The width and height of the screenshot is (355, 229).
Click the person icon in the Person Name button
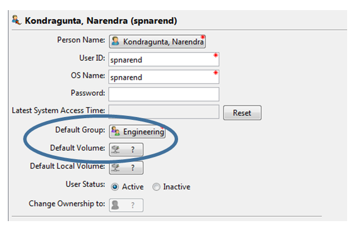(116, 41)
